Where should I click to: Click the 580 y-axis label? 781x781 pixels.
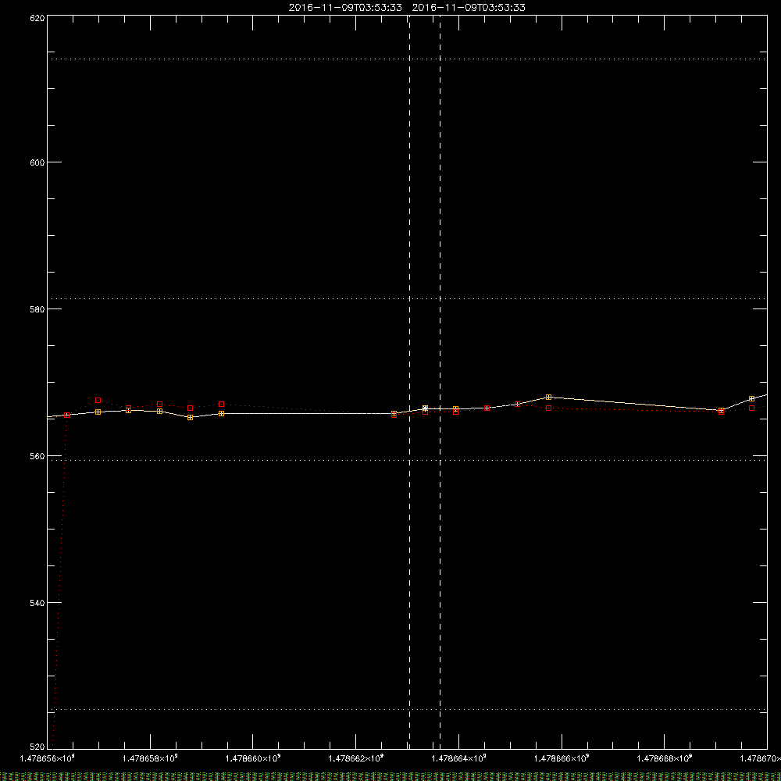37,309
